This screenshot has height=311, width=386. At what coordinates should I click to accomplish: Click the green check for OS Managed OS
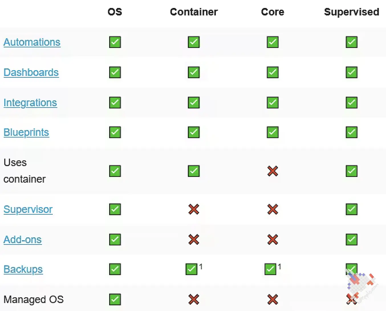pyautogui.click(x=115, y=300)
